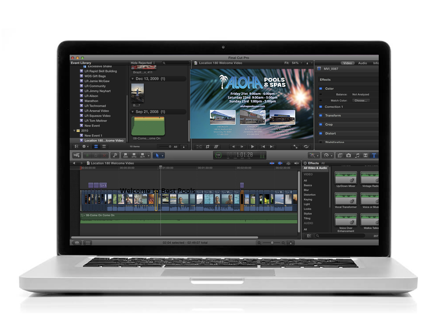Image resolution: width=437 pixels, height=323 pixels.
Task: Toggle video skimming in the timeline
Action: (x=272, y=163)
